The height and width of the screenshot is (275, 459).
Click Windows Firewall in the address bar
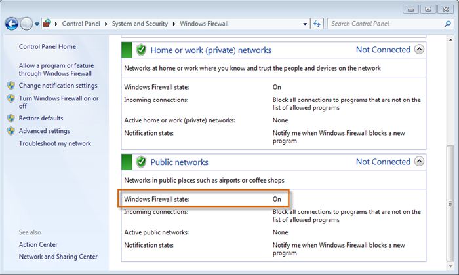pyautogui.click(x=204, y=24)
